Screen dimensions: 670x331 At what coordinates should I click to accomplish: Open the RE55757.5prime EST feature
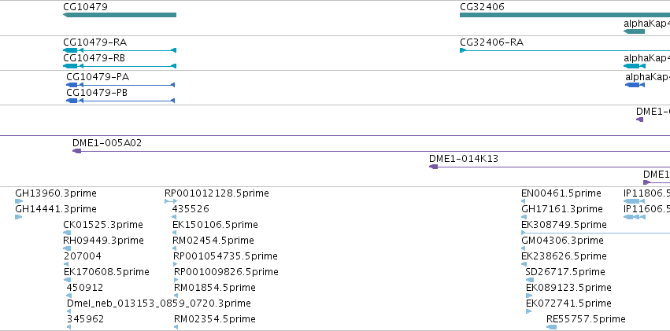click(552, 327)
